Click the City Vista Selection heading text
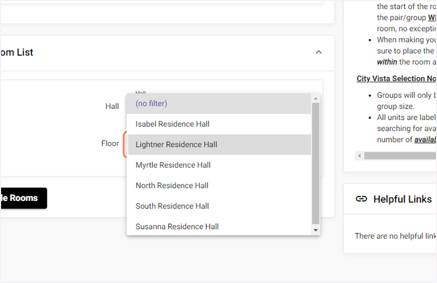The height and width of the screenshot is (283, 437). (396, 78)
